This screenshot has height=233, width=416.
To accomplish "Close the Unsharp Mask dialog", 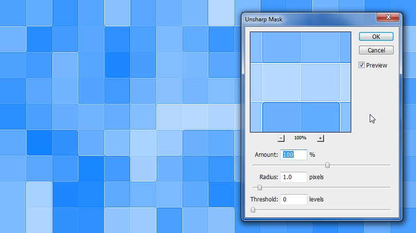I will [388, 17].
